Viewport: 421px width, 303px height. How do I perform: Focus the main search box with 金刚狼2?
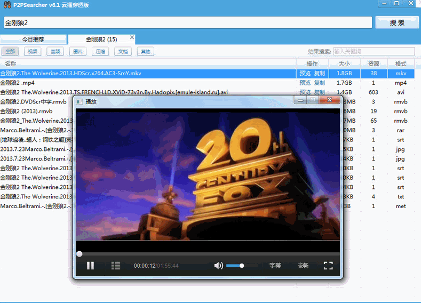[188, 22]
